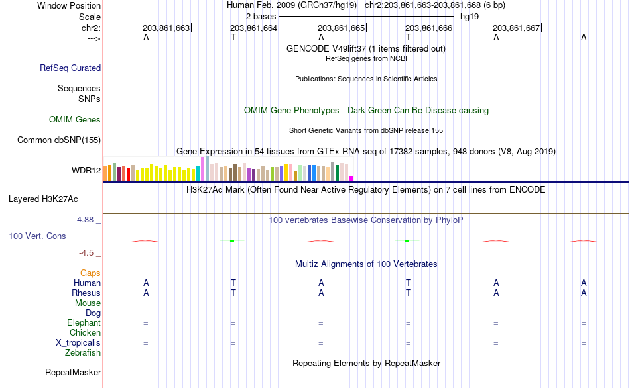Select the Human alignment row label
Image resolution: width=630 pixels, height=388 pixels.
tap(87, 283)
